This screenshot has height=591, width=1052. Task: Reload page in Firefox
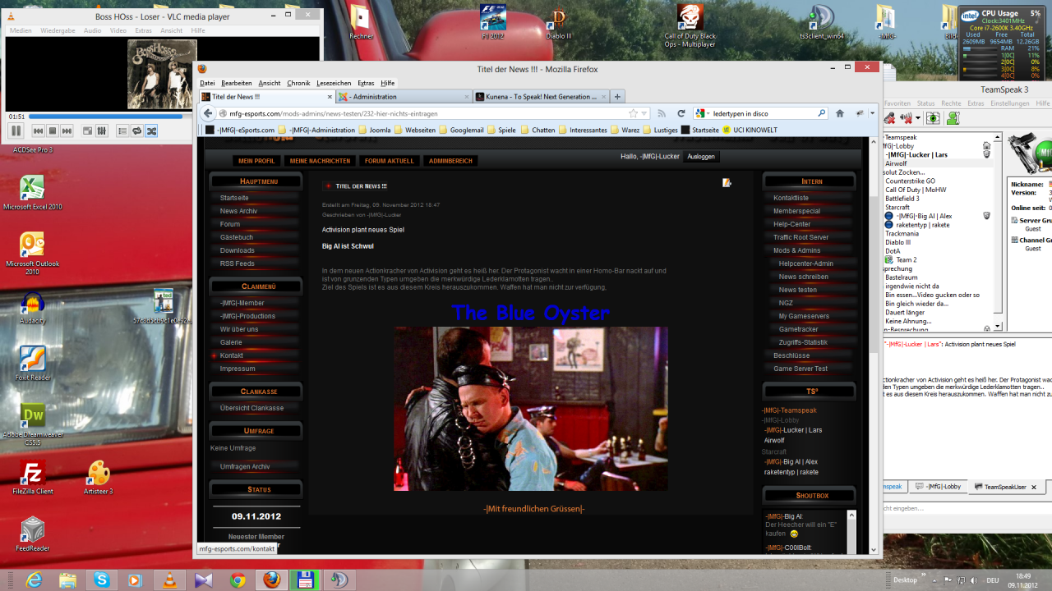coord(681,113)
